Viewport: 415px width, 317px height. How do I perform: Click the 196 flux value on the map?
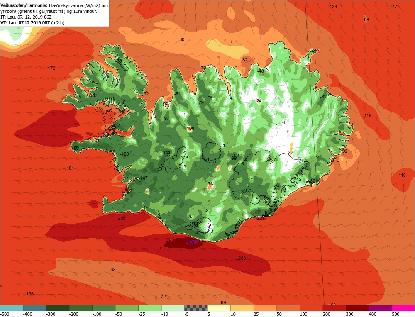coord(30,294)
